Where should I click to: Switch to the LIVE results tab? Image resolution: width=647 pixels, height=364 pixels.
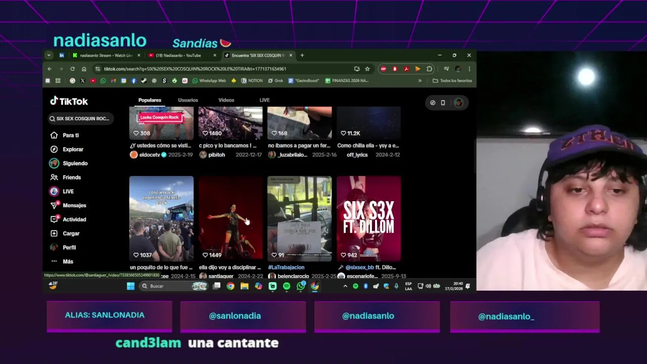click(264, 100)
